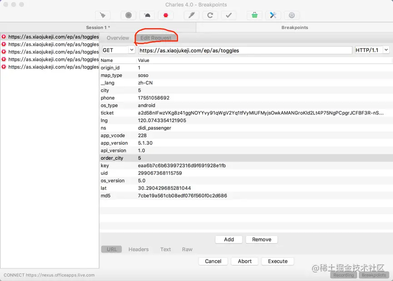Select the os_version parameter name
The width and height of the screenshot is (393, 281).
pyautogui.click(x=113, y=181)
